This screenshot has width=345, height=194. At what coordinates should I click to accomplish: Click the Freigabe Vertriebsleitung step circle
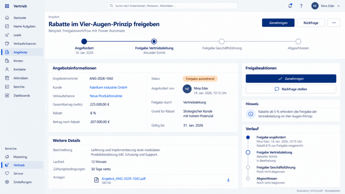(154, 41)
